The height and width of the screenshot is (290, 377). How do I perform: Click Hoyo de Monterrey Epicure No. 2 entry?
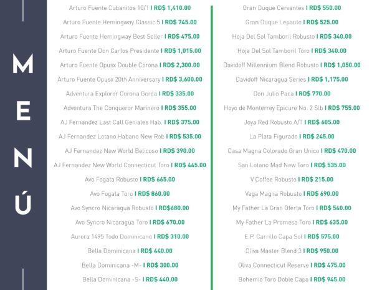292,108
